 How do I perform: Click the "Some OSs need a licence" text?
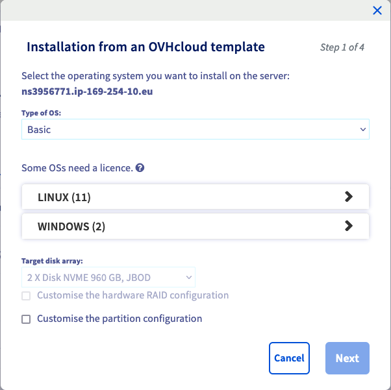click(x=77, y=167)
